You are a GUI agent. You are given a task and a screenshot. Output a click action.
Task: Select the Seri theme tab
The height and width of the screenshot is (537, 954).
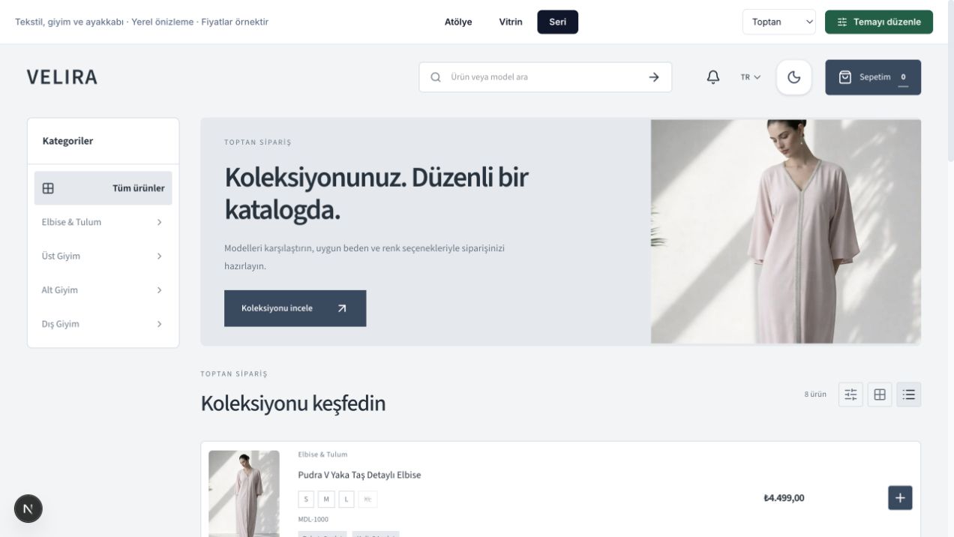[557, 22]
